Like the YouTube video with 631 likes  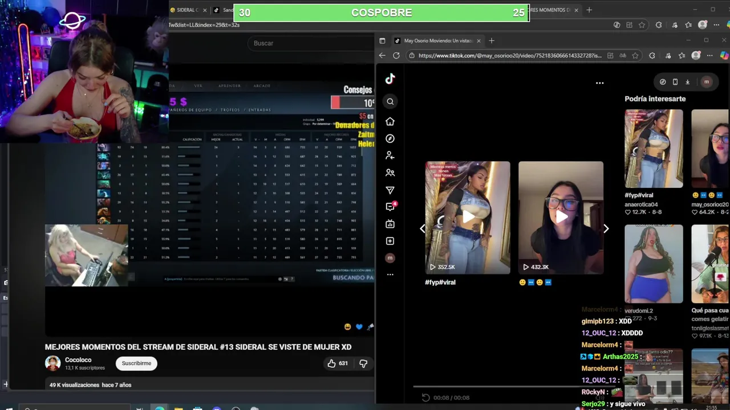point(337,363)
